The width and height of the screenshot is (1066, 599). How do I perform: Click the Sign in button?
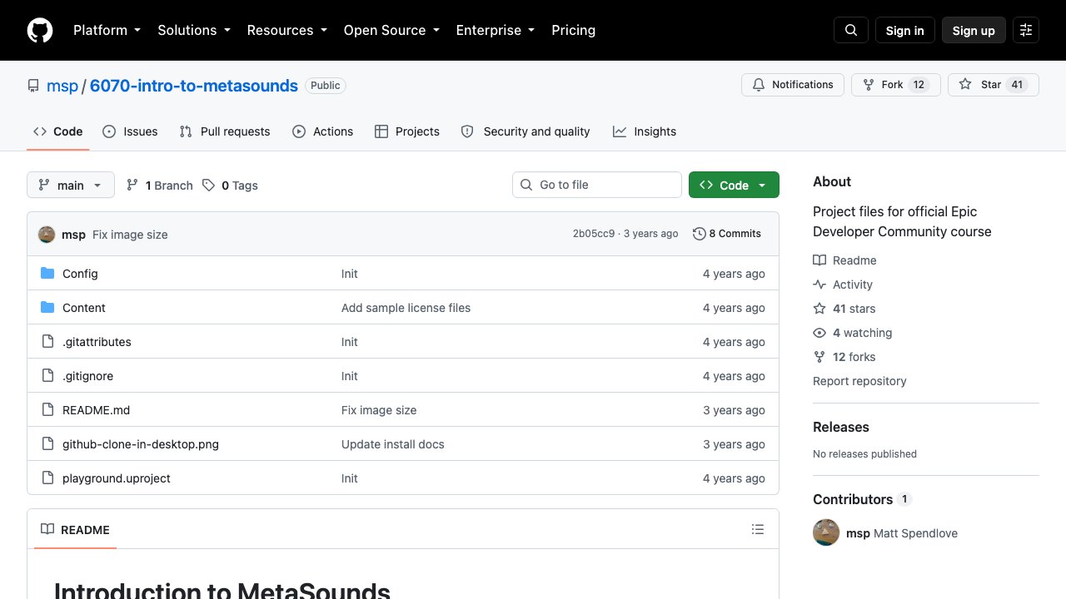click(905, 30)
